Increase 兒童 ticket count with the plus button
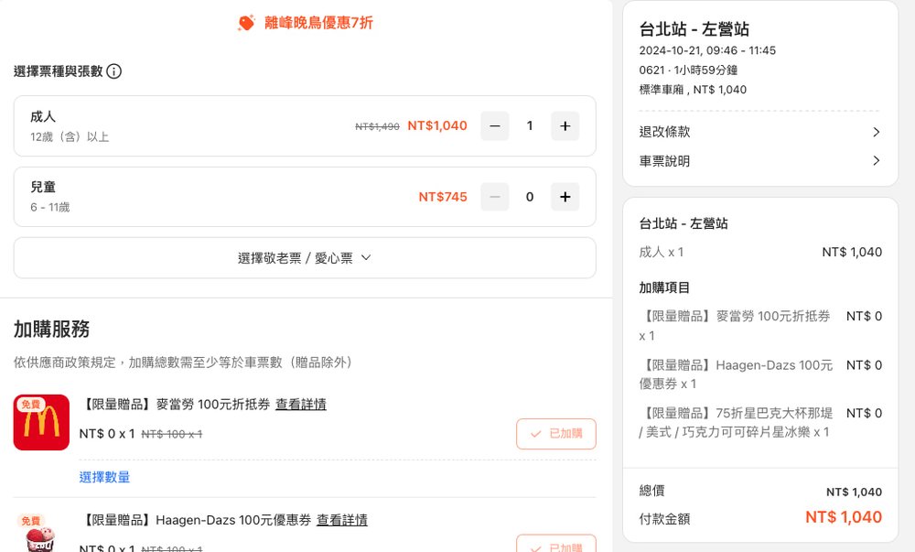The image size is (915, 552). click(565, 196)
